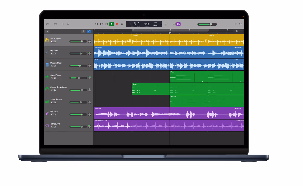Go to beginning of project

[106, 24]
